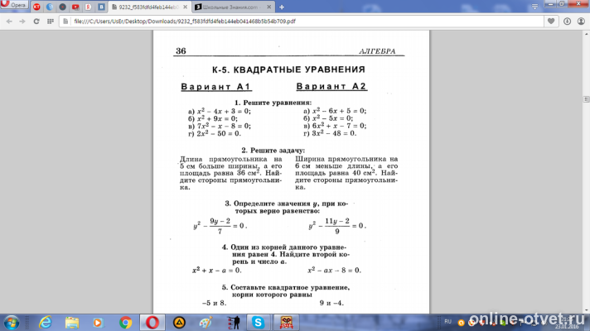Open the pinned VK tab
Image resolution: width=590 pixels, height=331 pixels.
click(x=101, y=7)
